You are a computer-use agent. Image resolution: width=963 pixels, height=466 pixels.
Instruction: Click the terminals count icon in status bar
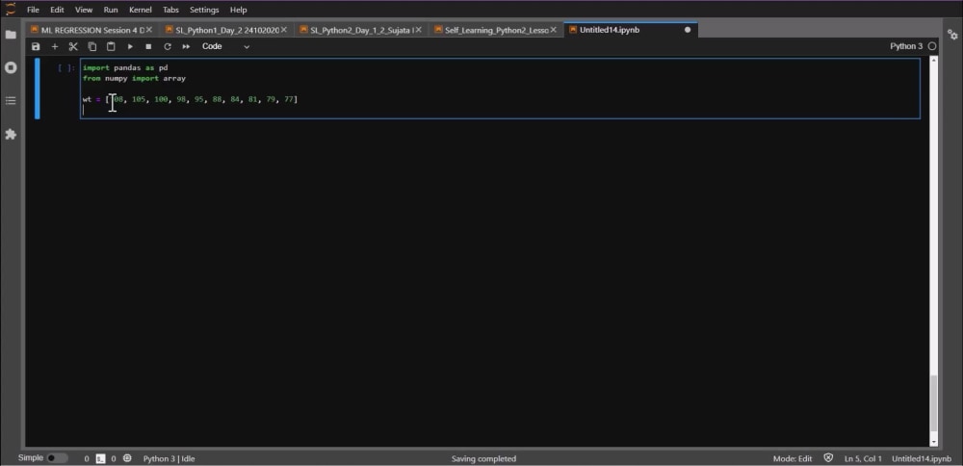point(101,458)
